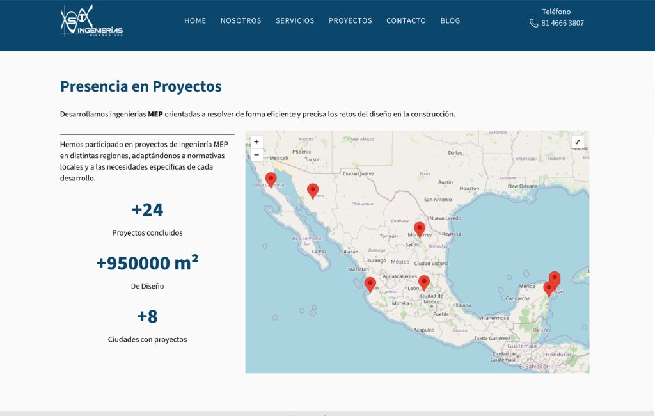The width and height of the screenshot is (655, 416).
Task: Call phone number 81 4666 3807
Action: coord(563,23)
